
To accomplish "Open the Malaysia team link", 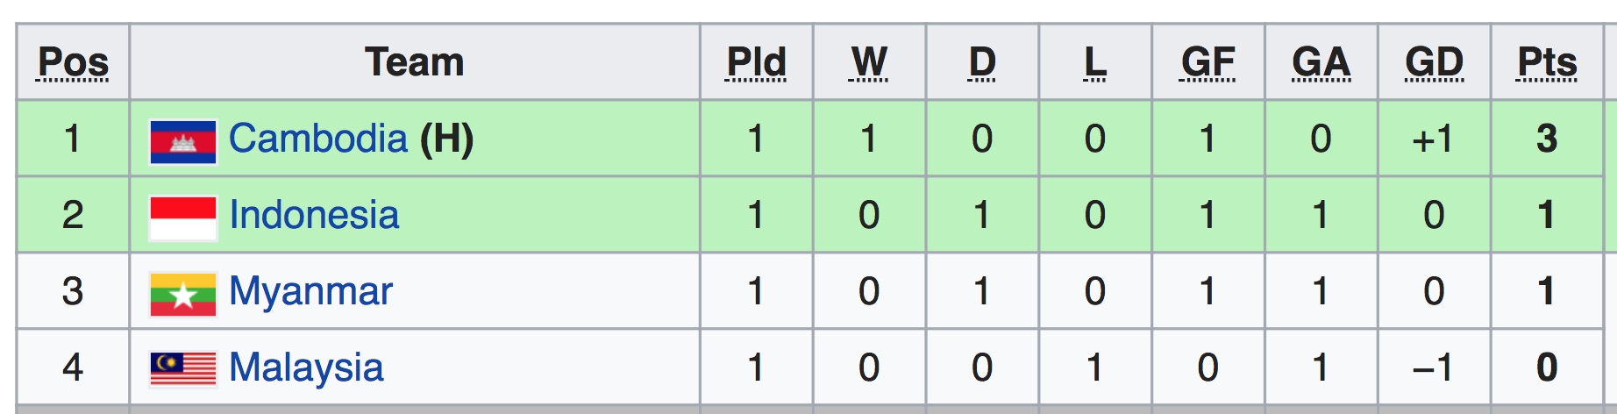I will click(x=306, y=368).
